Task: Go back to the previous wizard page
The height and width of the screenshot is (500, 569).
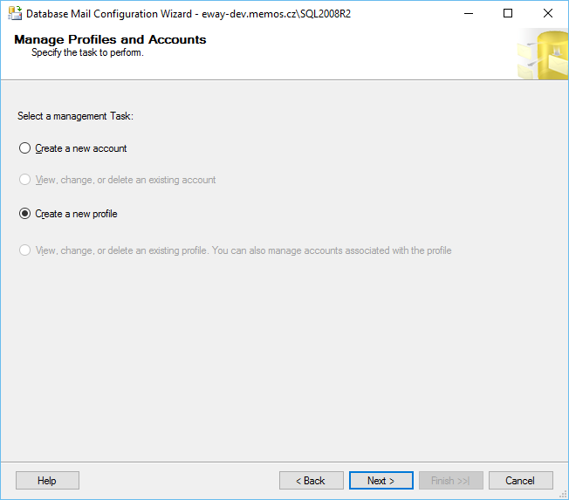Action: tap(312, 481)
